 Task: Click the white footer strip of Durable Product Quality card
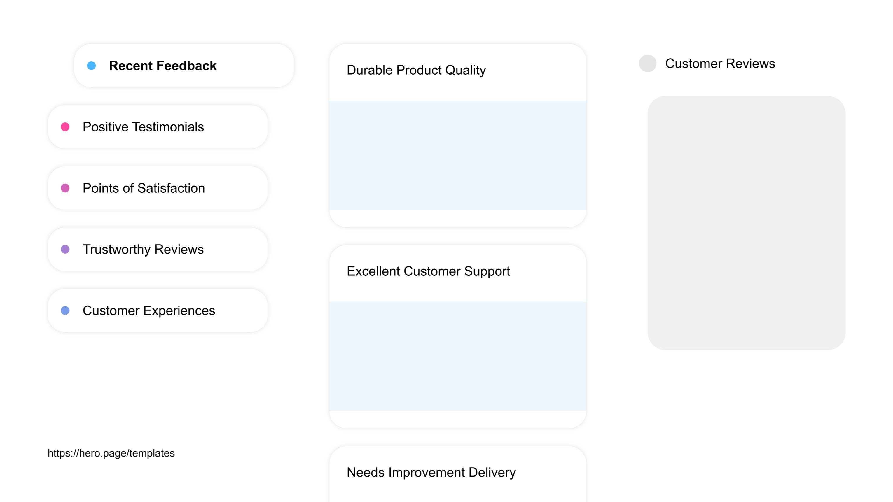pyautogui.click(x=458, y=218)
